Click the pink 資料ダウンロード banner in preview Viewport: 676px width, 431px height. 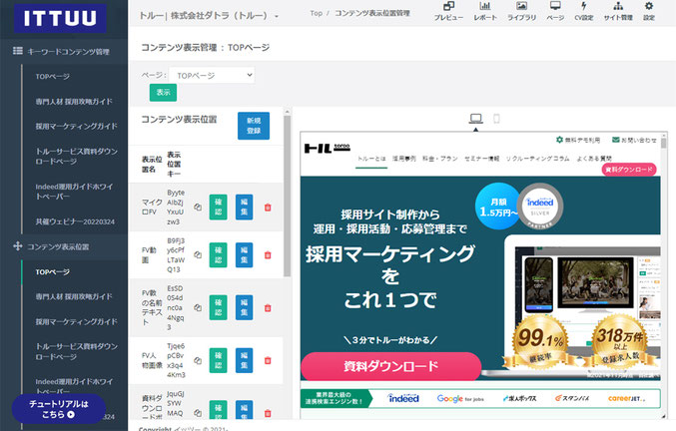(x=391, y=366)
